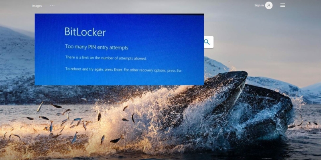The image size is (321, 160).
Task: Click the BitLocker heading in the blue image
Action: tap(85, 32)
